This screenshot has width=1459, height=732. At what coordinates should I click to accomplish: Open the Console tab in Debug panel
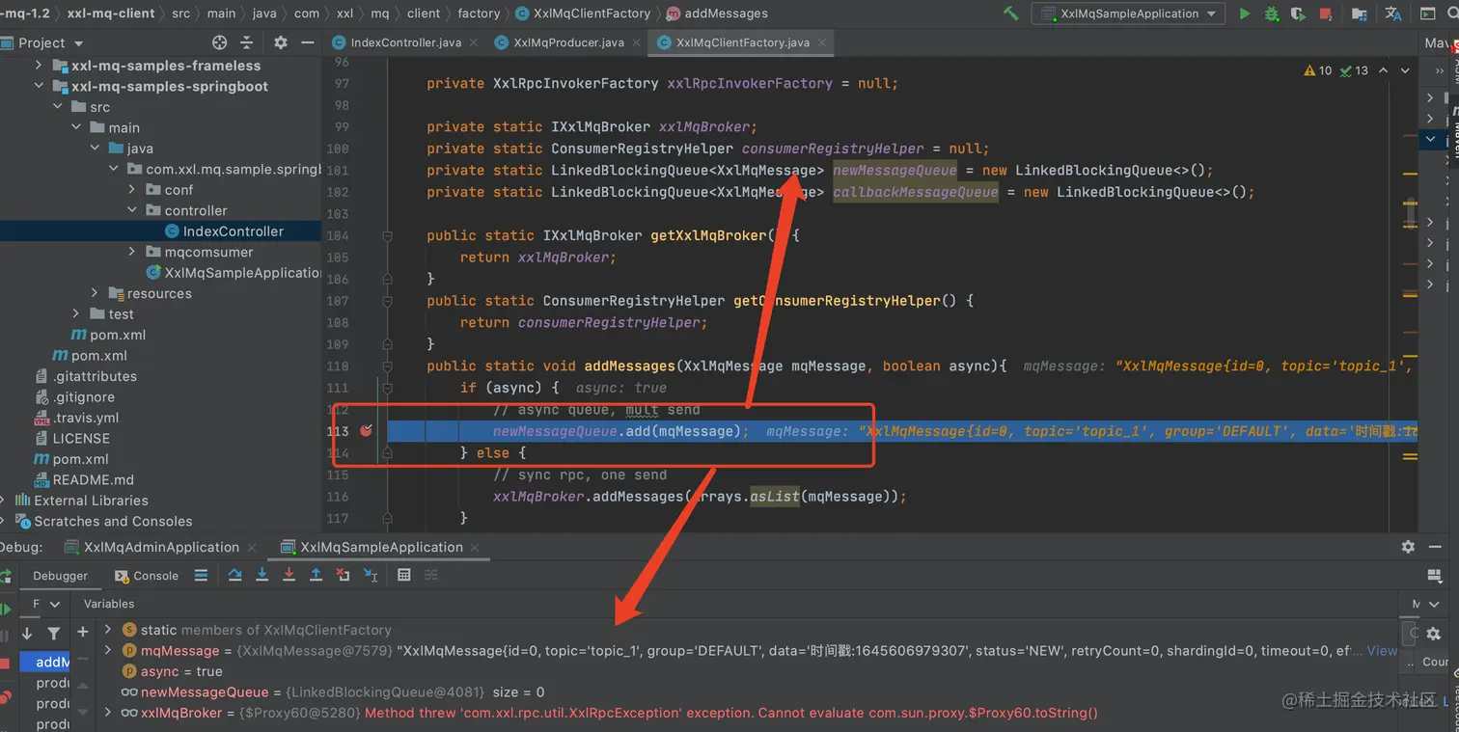tap(147, 576)
